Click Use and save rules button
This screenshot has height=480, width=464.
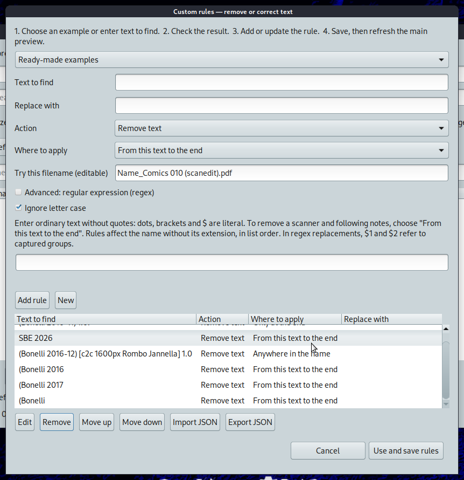coord(406,451)
